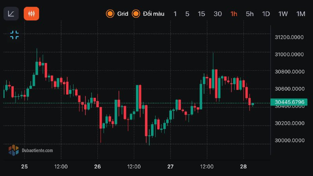Choose the 5h timeframe
The image size is (313, 176).
250,14
